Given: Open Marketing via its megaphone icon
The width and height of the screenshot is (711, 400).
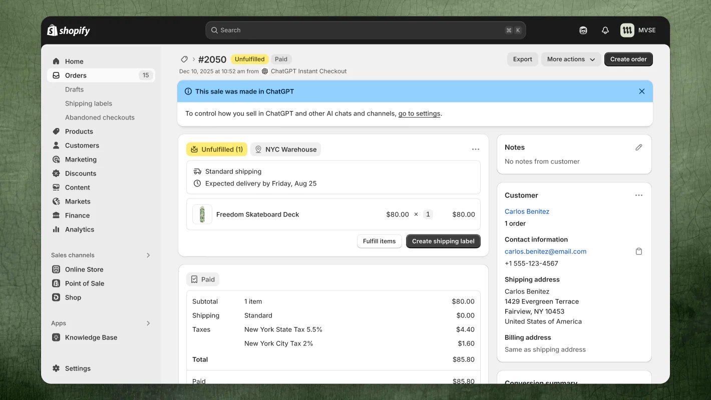Looking at the screenshot, I should [56, 159].
